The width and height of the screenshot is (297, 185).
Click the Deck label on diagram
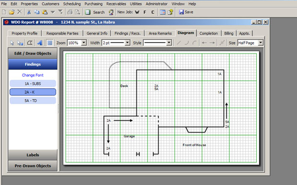click(x=124, y=86)
